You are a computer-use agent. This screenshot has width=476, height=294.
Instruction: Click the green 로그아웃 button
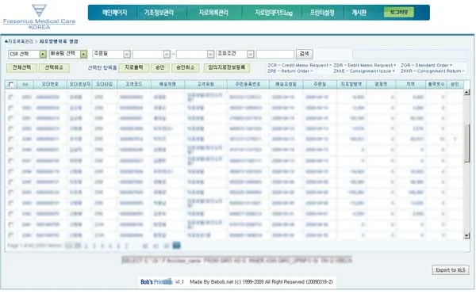[x=399, y=12]
